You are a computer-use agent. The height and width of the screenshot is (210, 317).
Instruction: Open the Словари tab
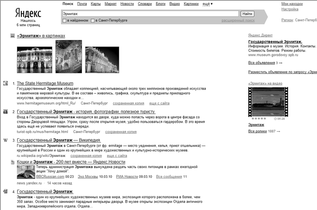[x=145, y=4]
